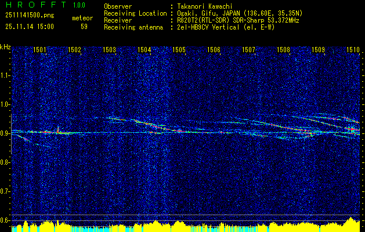Click the bright echo spike near 1501

coord(57,130)
